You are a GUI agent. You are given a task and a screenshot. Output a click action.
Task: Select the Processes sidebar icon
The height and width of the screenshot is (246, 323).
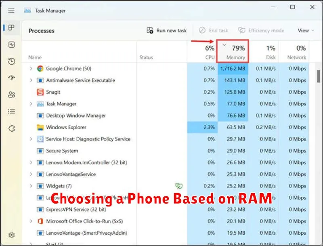point(11,27)
